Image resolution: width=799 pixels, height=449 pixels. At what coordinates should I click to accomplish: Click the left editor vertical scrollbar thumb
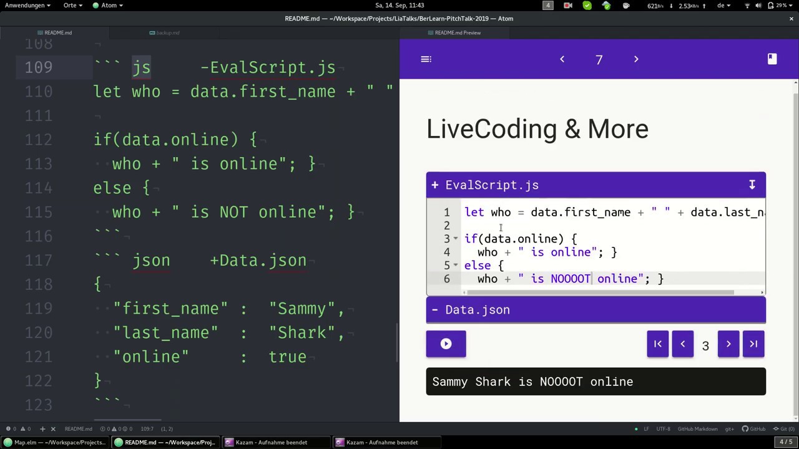pyautogui.click(x=397, y=343)
